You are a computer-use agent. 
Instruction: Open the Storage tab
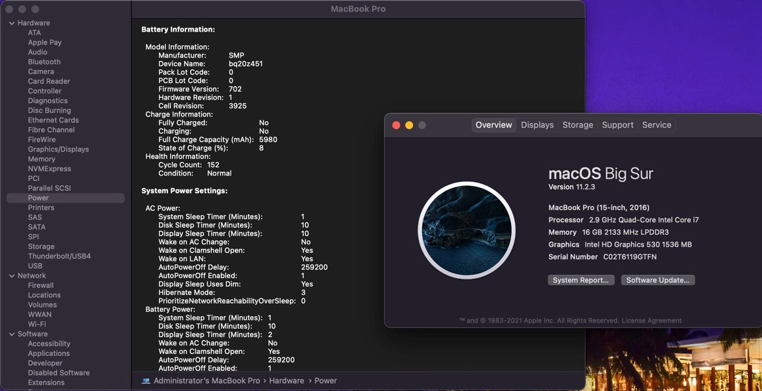click(577, 125)
